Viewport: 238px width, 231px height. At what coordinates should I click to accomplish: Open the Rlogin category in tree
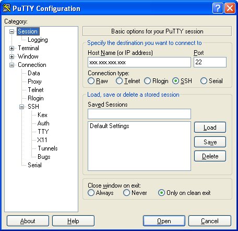35,98
